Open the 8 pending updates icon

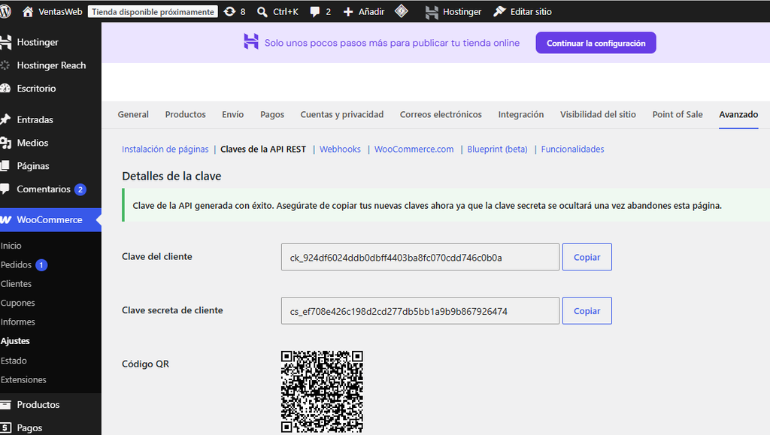pyautogui.click(x=235, y=12)
